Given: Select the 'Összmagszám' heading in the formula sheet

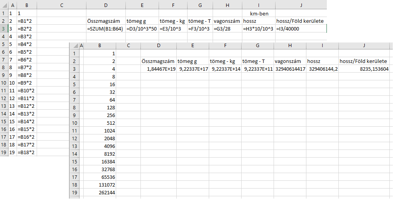Looking at the screenshot, I should [x=106, y=21].
